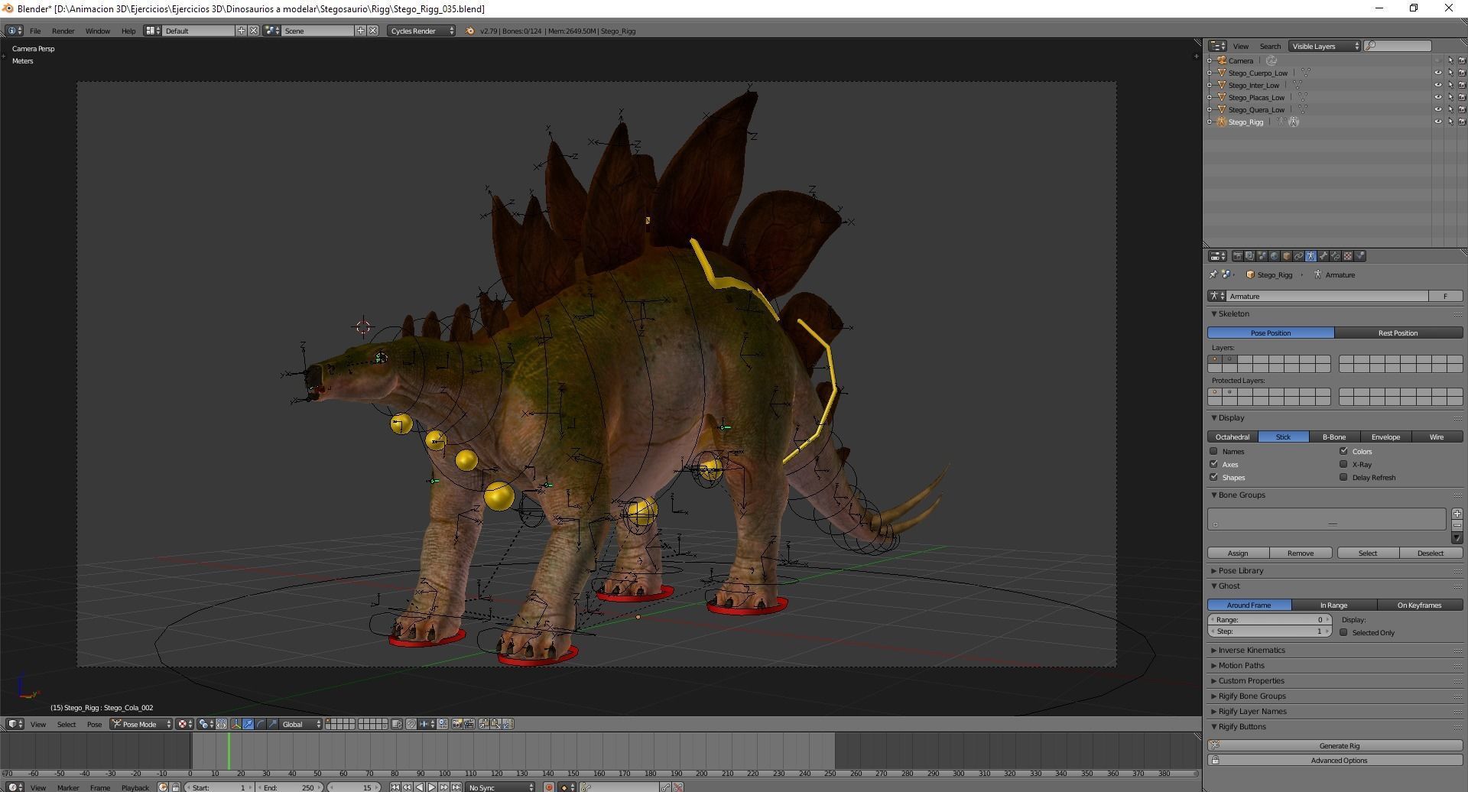Image resolution: width=1468 pixels, height=792 pixels.
Task: Click the Assign bone group button
Action: pos(1238,553)
